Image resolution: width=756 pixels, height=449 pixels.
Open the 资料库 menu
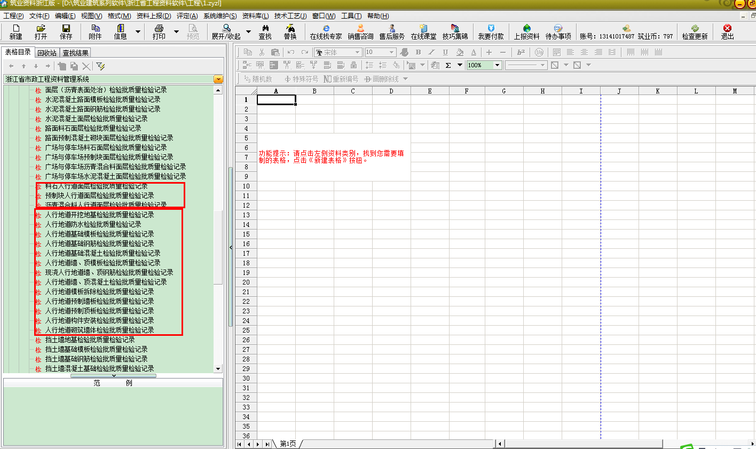(x=255, y=16)
